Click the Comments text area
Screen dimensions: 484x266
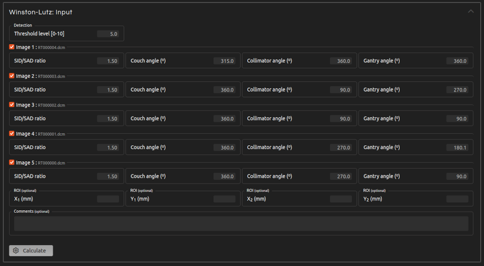tap(241, 224)
